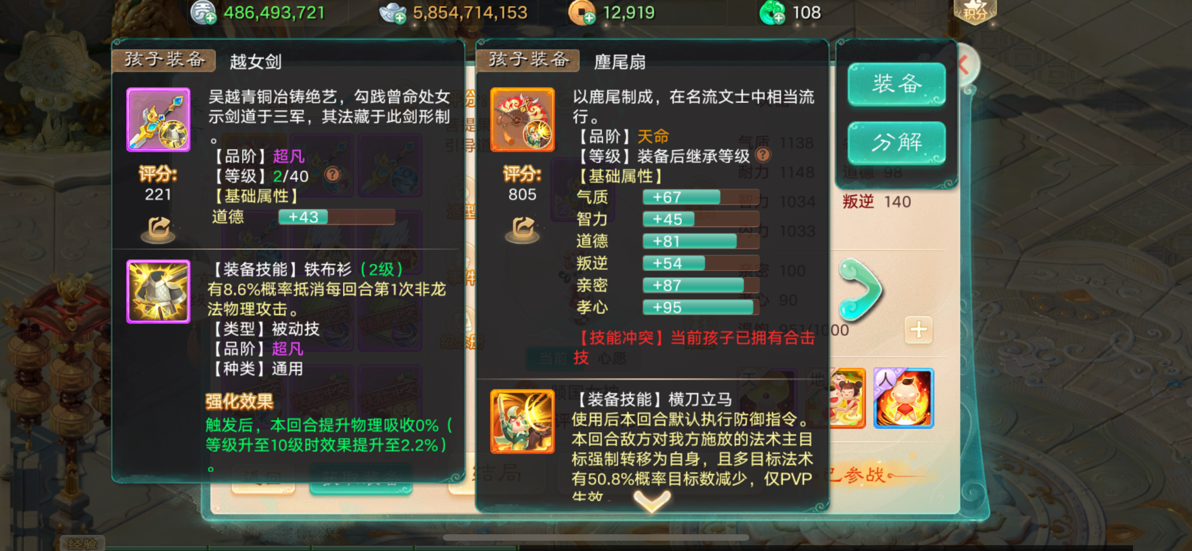Image resolution: width=1192 pixels, height=551 pixels.
Task: Open inherit-level help question mark icon
Action: (x=762, y=155)
